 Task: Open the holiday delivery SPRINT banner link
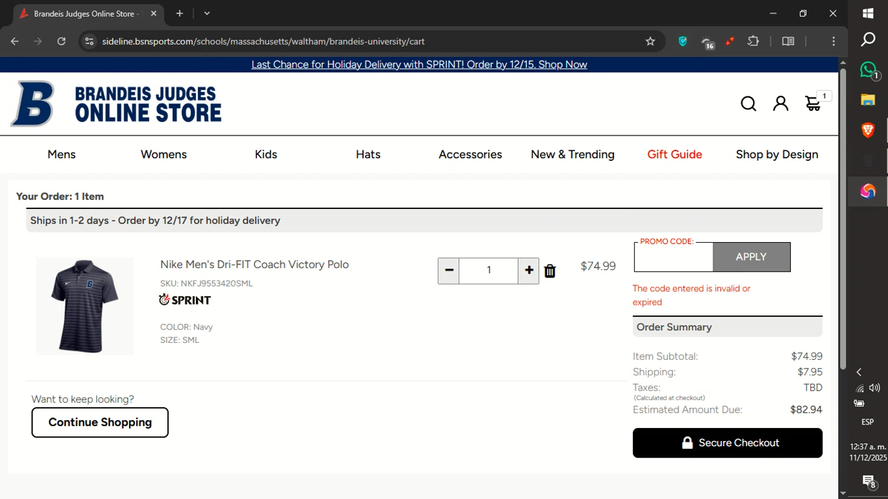[419, 65]
